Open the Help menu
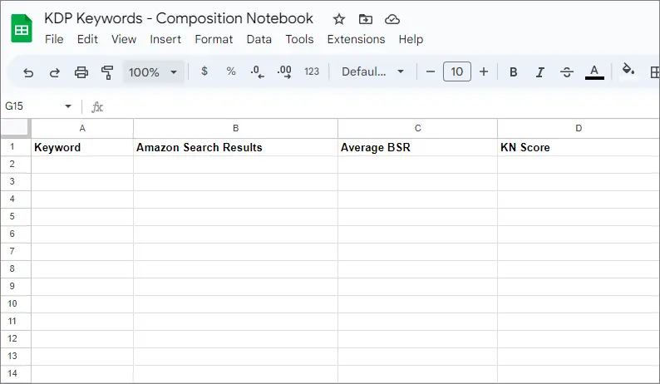This screenshot has height=384, width=660. pyautogui.click(x=411, y=39)
